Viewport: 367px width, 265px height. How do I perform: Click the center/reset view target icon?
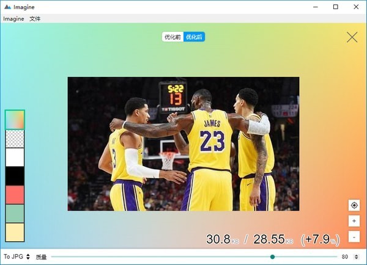pyautogui.click(x=354, y=205)
